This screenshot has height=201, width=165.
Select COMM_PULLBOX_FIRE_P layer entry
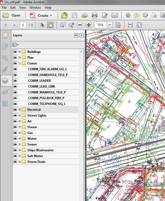coord(46,98)
